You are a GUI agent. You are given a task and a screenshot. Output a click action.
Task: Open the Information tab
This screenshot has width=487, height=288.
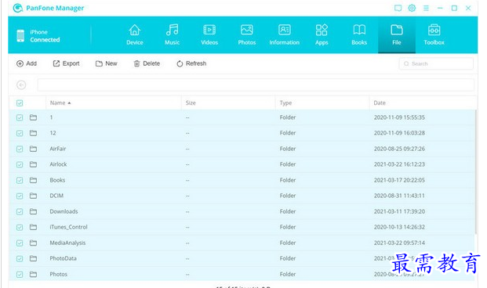[284, 34]
